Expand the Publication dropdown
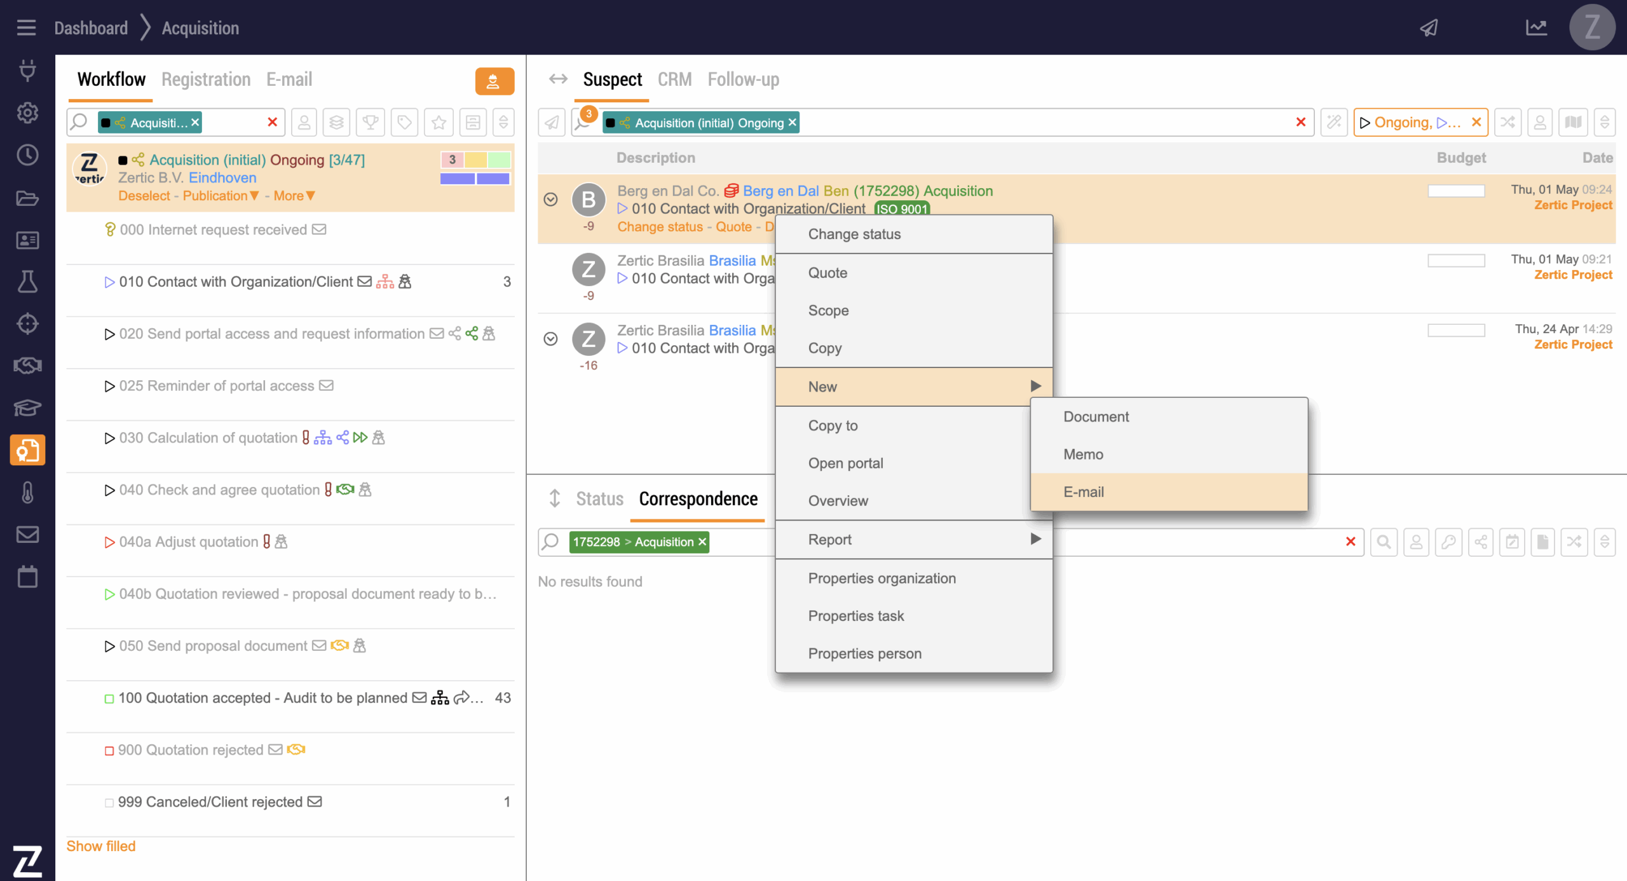This screenshot has height=881, width=1627. click(x=221, y=196)
